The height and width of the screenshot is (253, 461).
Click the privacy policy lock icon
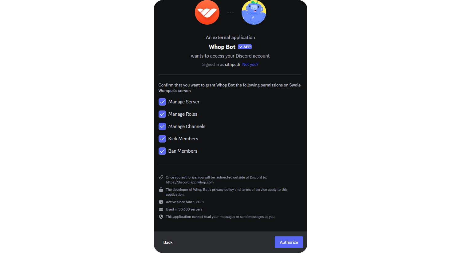161,190
